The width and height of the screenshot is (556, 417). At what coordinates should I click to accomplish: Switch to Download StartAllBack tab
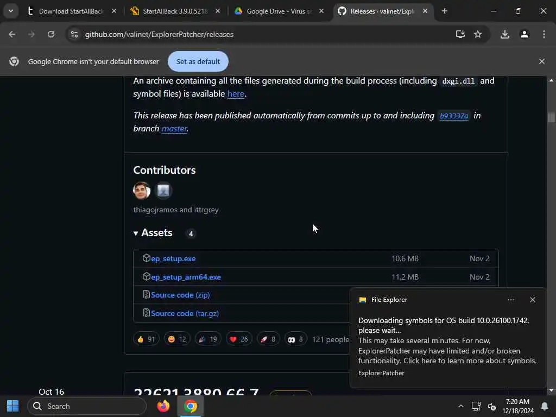[71, 11]
